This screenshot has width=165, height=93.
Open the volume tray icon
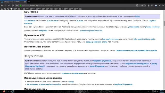coord(155,91)
